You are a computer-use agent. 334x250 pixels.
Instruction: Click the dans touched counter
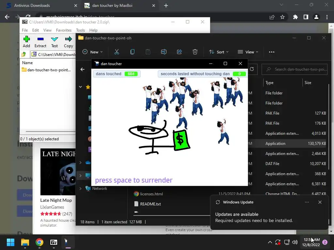[117, 74]
